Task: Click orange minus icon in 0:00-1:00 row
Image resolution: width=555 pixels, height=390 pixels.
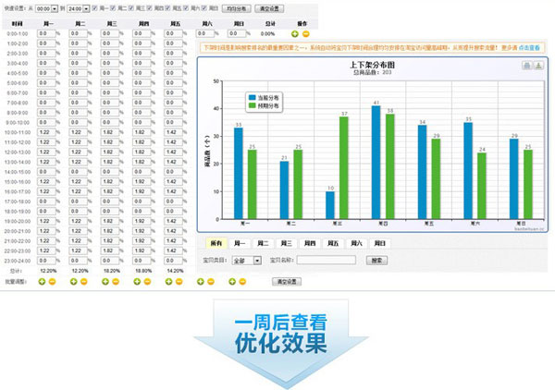Action: pos(306,33)
